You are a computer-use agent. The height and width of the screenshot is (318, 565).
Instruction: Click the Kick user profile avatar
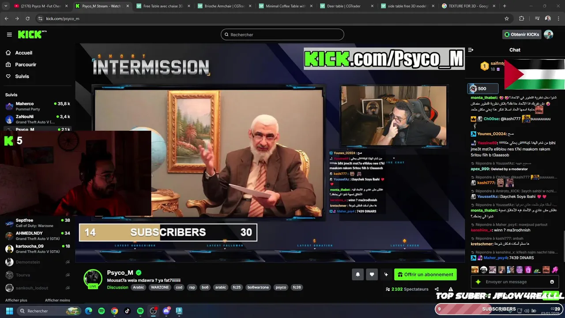[548, 34]
